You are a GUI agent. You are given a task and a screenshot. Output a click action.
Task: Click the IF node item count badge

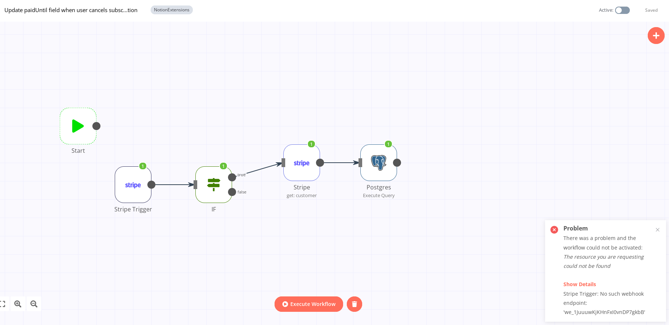(224, 166)
